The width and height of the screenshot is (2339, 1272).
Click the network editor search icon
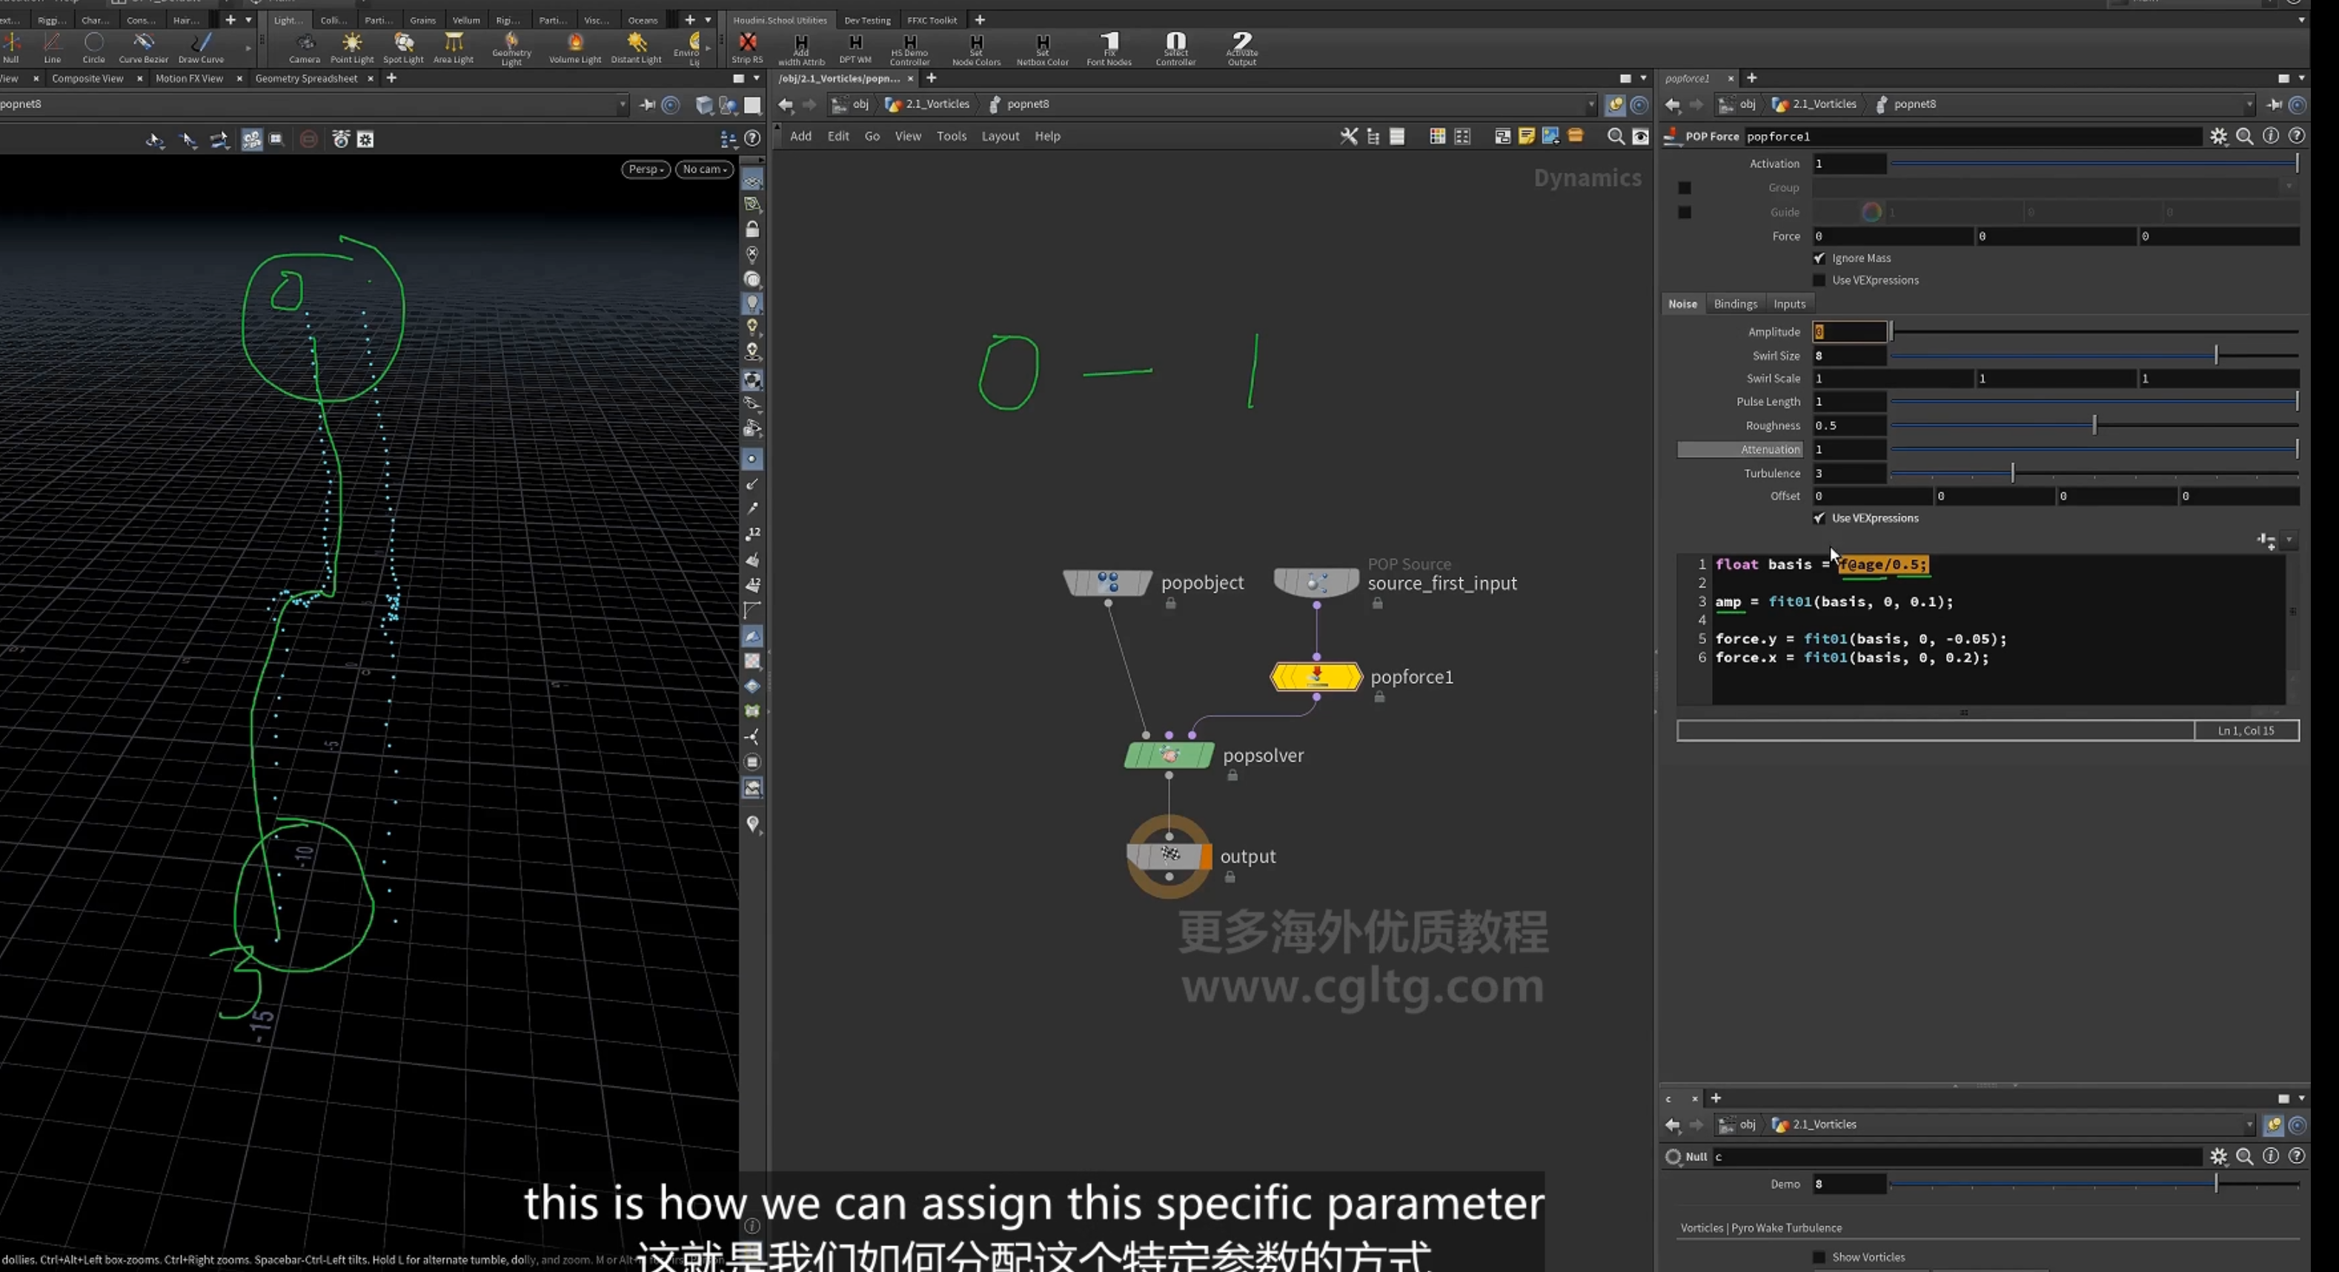click(x=1616, y=136)
